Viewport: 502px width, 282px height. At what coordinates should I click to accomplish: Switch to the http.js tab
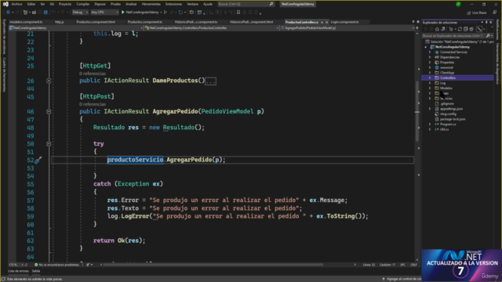[x=60, y=22]
